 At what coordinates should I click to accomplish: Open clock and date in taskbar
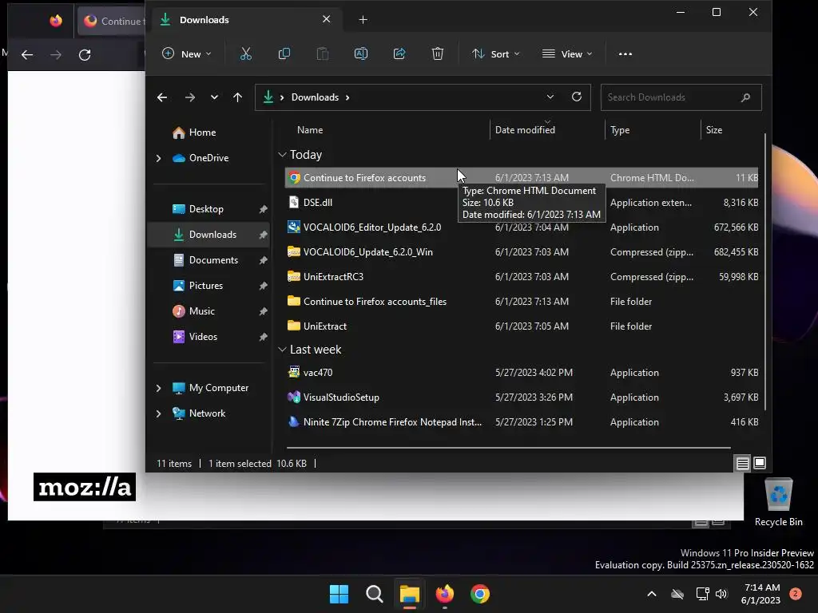click(760, 594)
